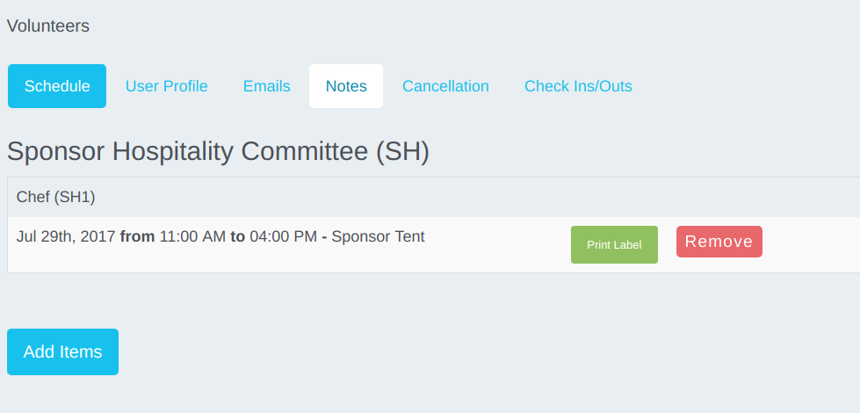Viewport: 860px width, 413px height.
Task: Click the 04:00 PM end time
Action: (x=283, y=236)
